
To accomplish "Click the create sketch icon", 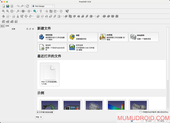I will pos(8,16).
